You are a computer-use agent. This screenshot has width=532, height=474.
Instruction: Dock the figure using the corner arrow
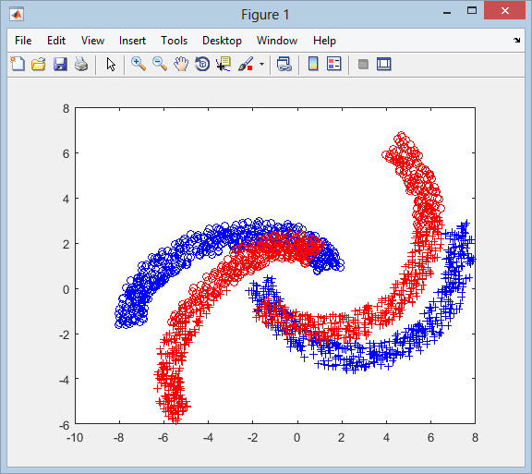point(516,40)
